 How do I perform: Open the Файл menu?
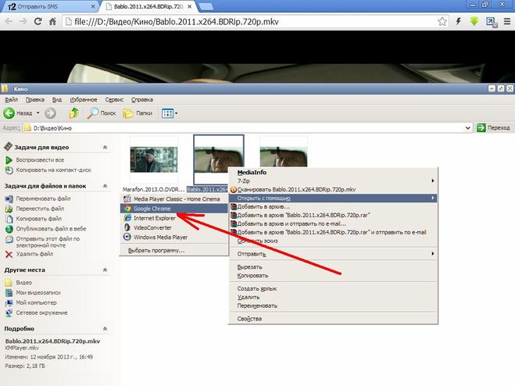click(x=11, y=99)
